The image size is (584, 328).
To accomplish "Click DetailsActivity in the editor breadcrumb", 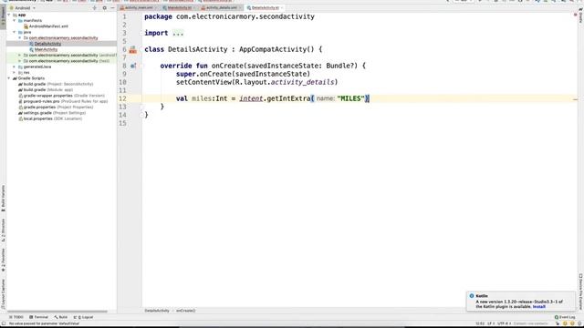I will point(157,311).
